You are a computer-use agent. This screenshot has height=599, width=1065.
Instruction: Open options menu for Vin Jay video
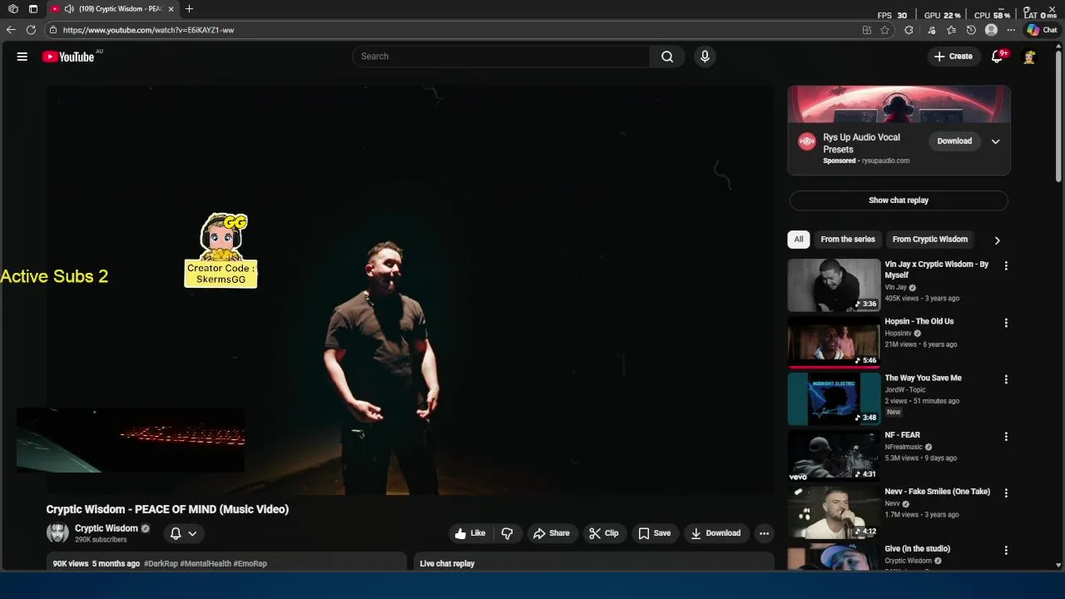pos(1006,266)
